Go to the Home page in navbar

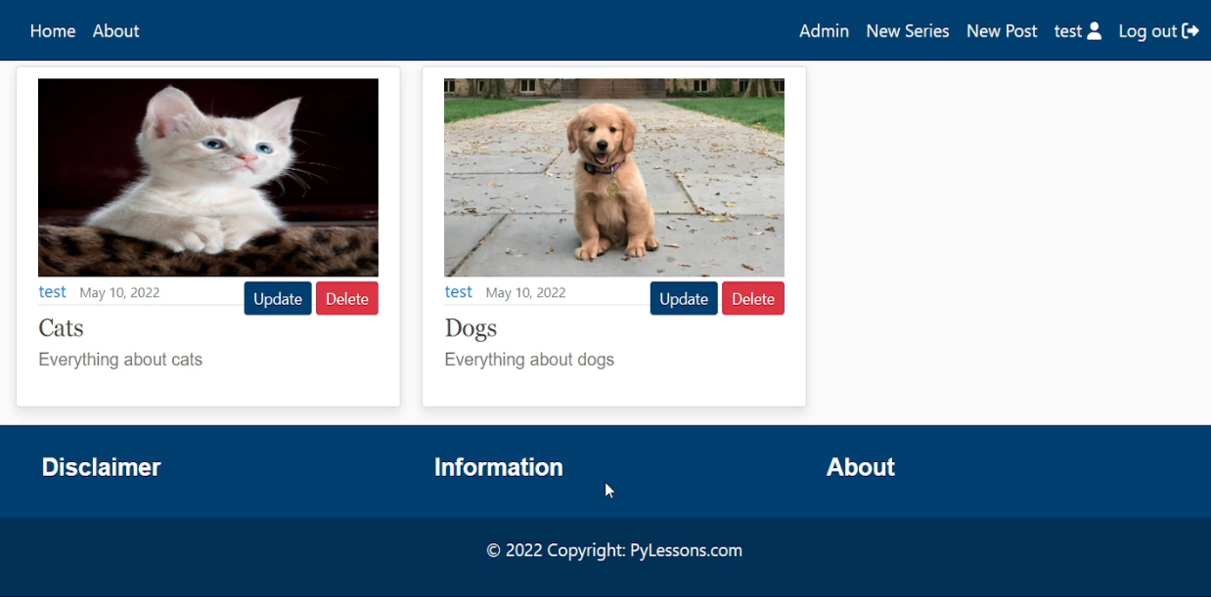coord(53,31)
